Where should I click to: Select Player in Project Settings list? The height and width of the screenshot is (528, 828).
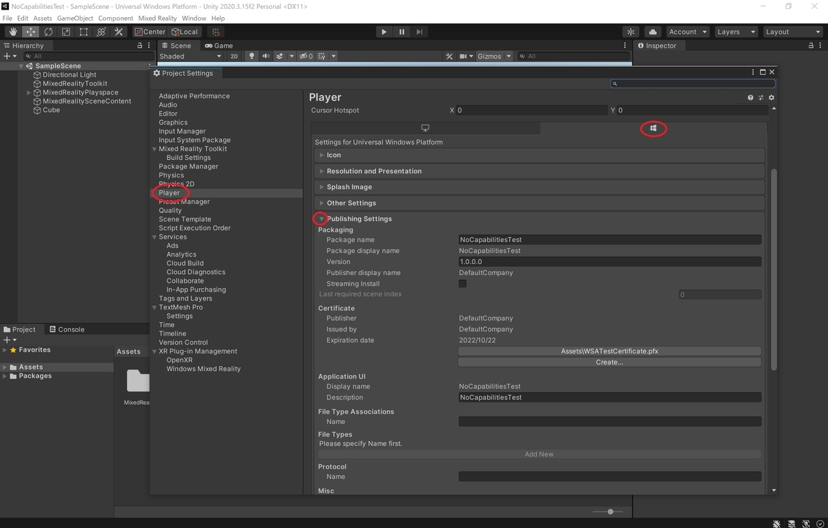click(x=169, y=193)
